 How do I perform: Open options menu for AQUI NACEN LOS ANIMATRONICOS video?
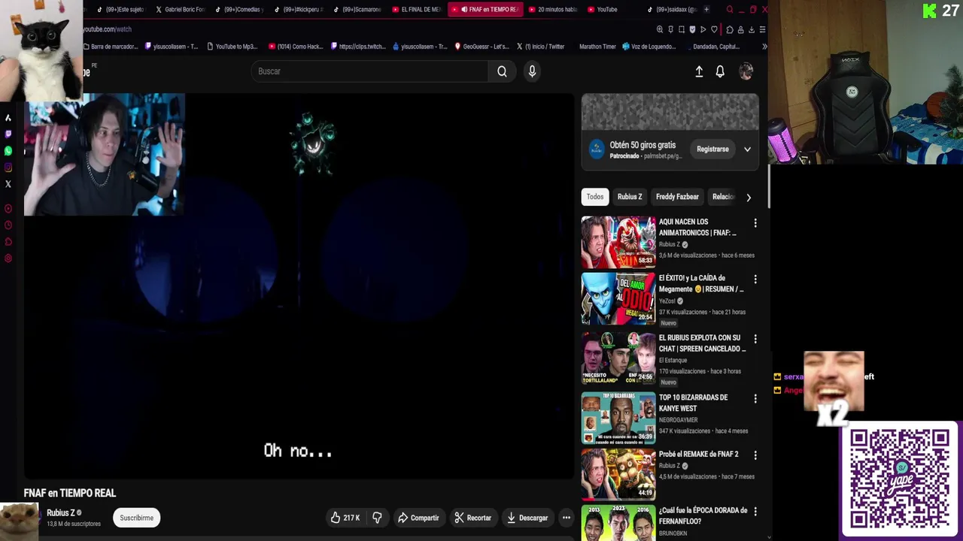[755, 223]
